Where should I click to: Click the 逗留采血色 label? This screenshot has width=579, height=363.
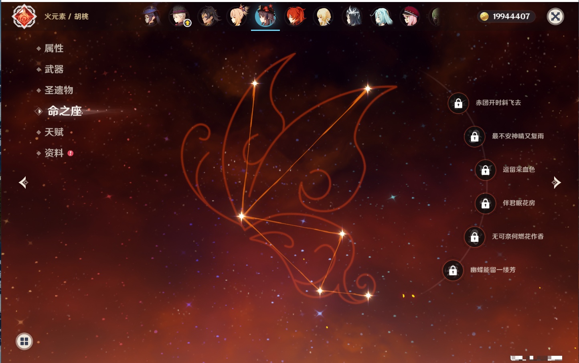pos(519,169)
